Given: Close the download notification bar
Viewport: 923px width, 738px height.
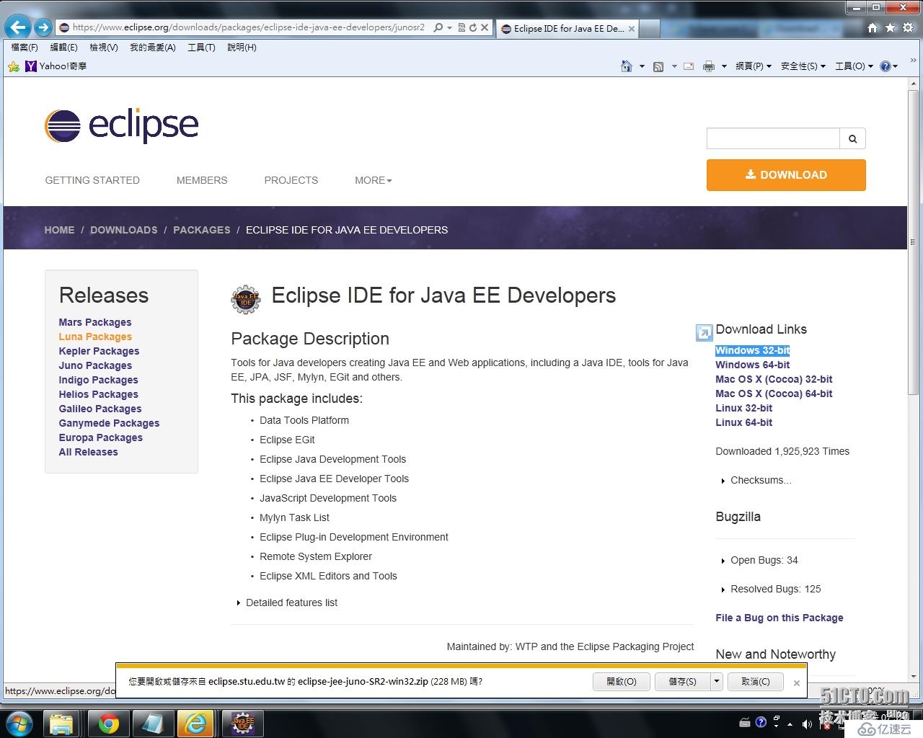Looking at the screenshot, I should (797, 683).
